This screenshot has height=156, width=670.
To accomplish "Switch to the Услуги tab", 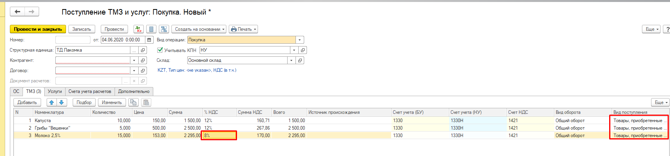I will click(55, 91).
